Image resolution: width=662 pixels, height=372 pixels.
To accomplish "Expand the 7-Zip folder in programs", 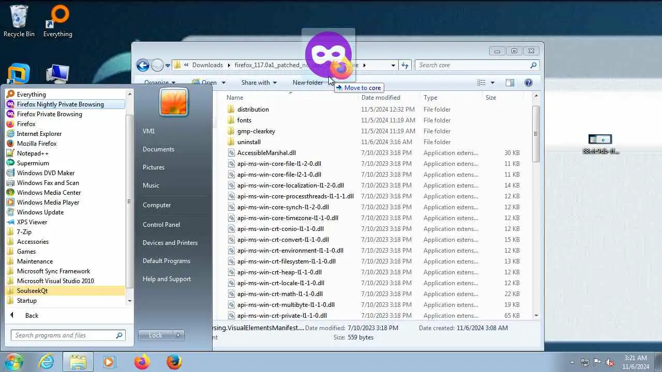I will [65, 231].
